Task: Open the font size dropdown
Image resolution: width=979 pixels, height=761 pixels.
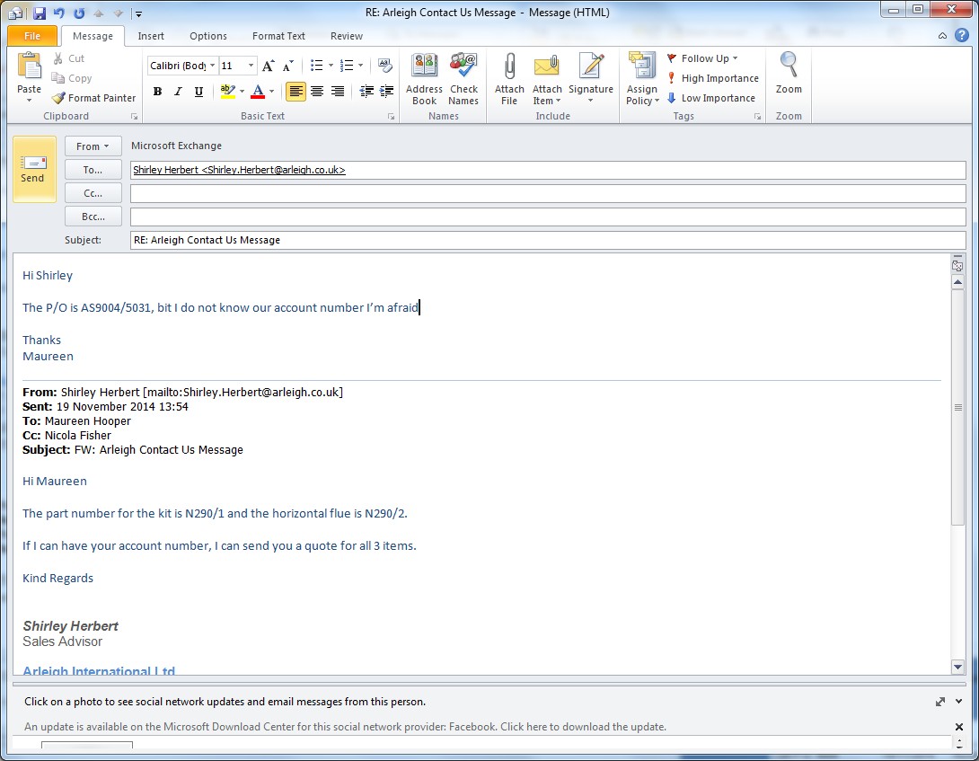Action: 251,66
